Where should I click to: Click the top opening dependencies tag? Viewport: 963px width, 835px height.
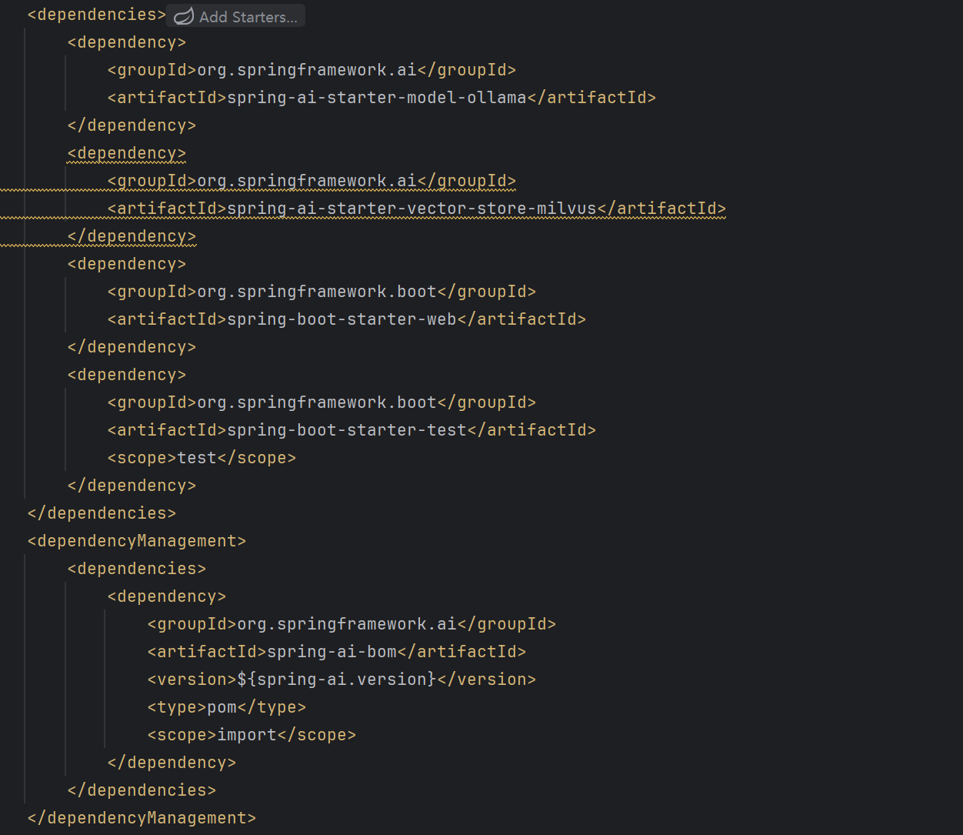(x=97, y=15)
